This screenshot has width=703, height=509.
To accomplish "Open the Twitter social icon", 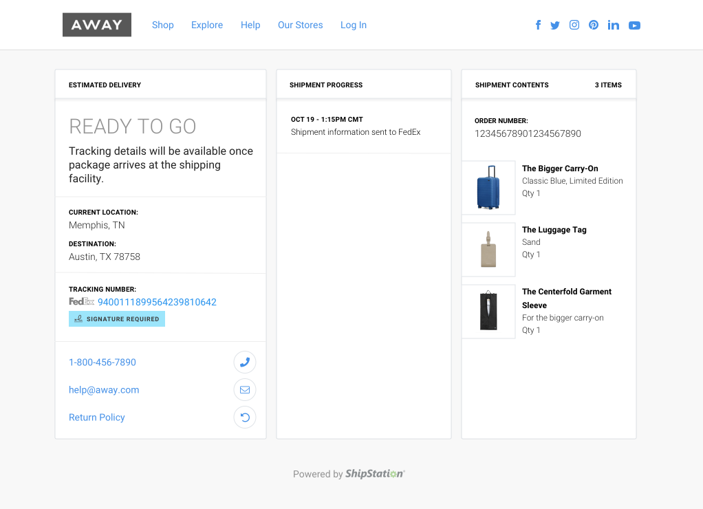I will point(555,25).
